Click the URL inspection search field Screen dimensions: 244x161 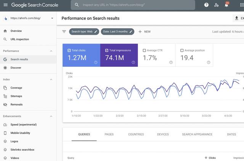[133, 5]
